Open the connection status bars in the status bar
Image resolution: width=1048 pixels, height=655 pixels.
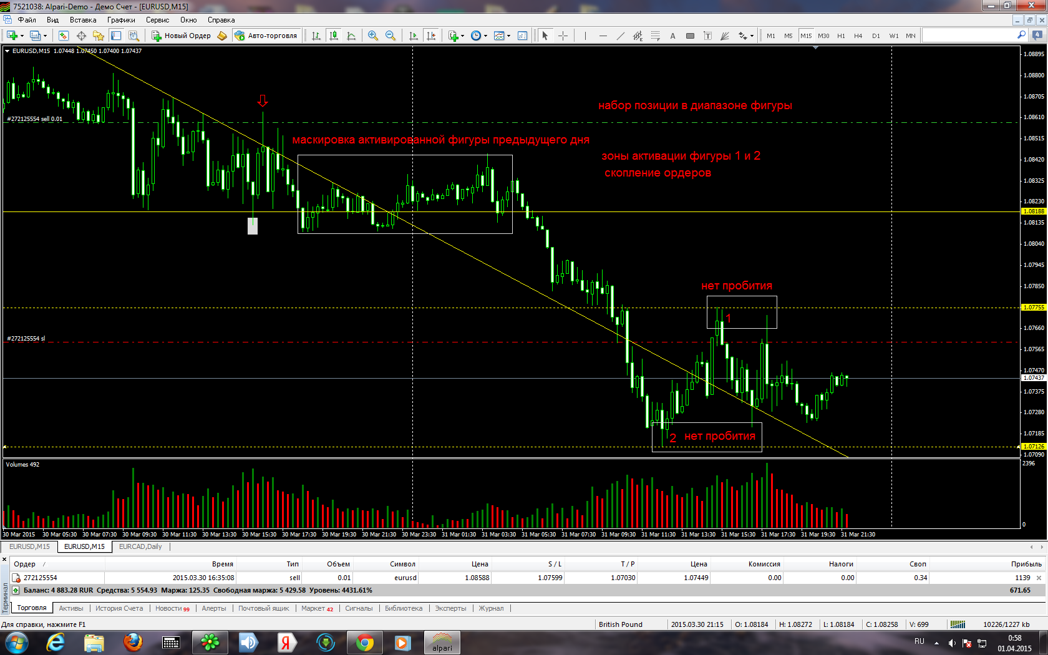(x=958, y=624)
